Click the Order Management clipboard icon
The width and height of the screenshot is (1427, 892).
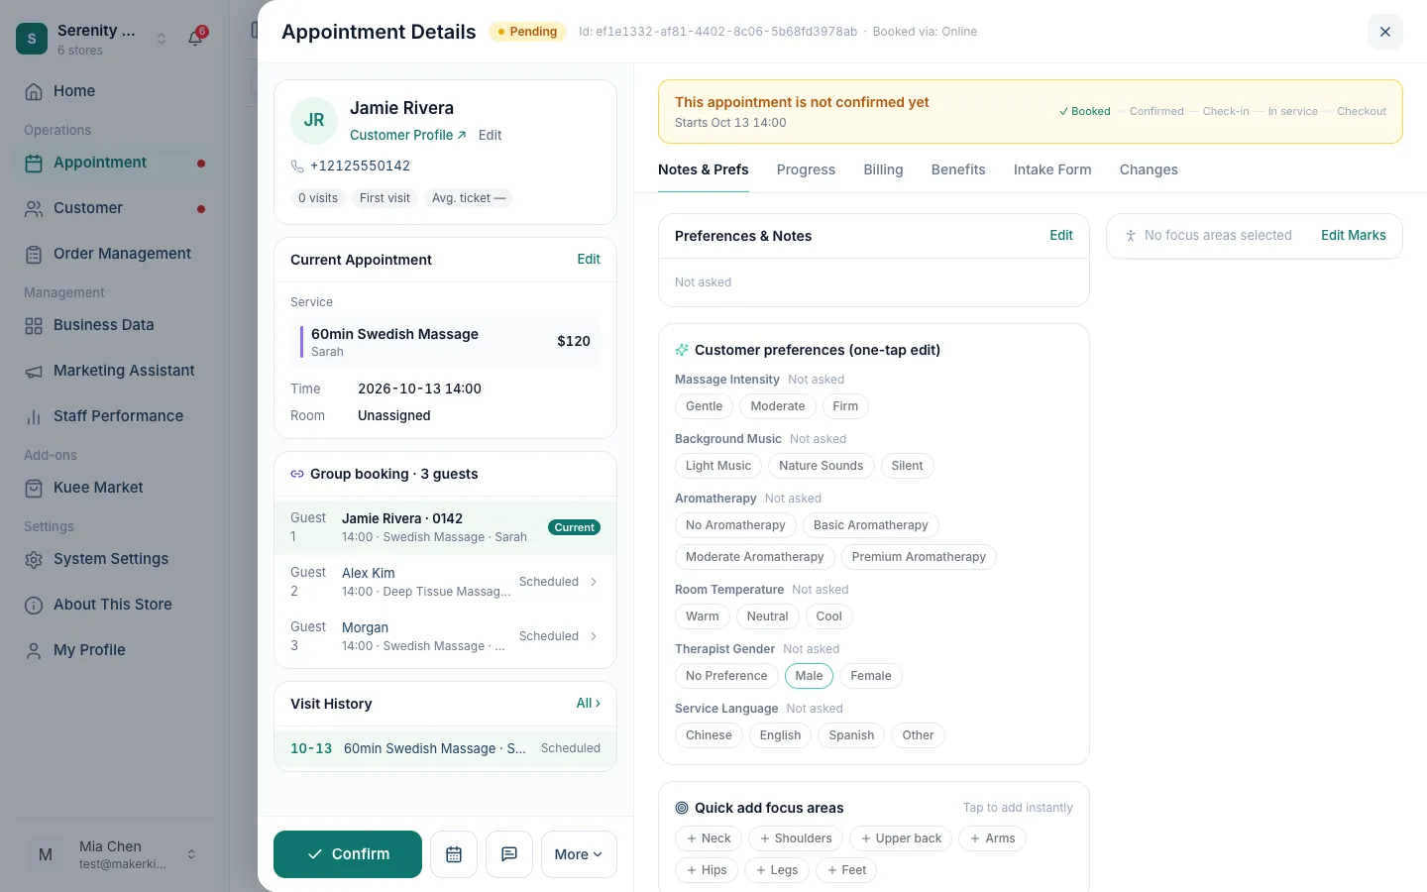34,254
